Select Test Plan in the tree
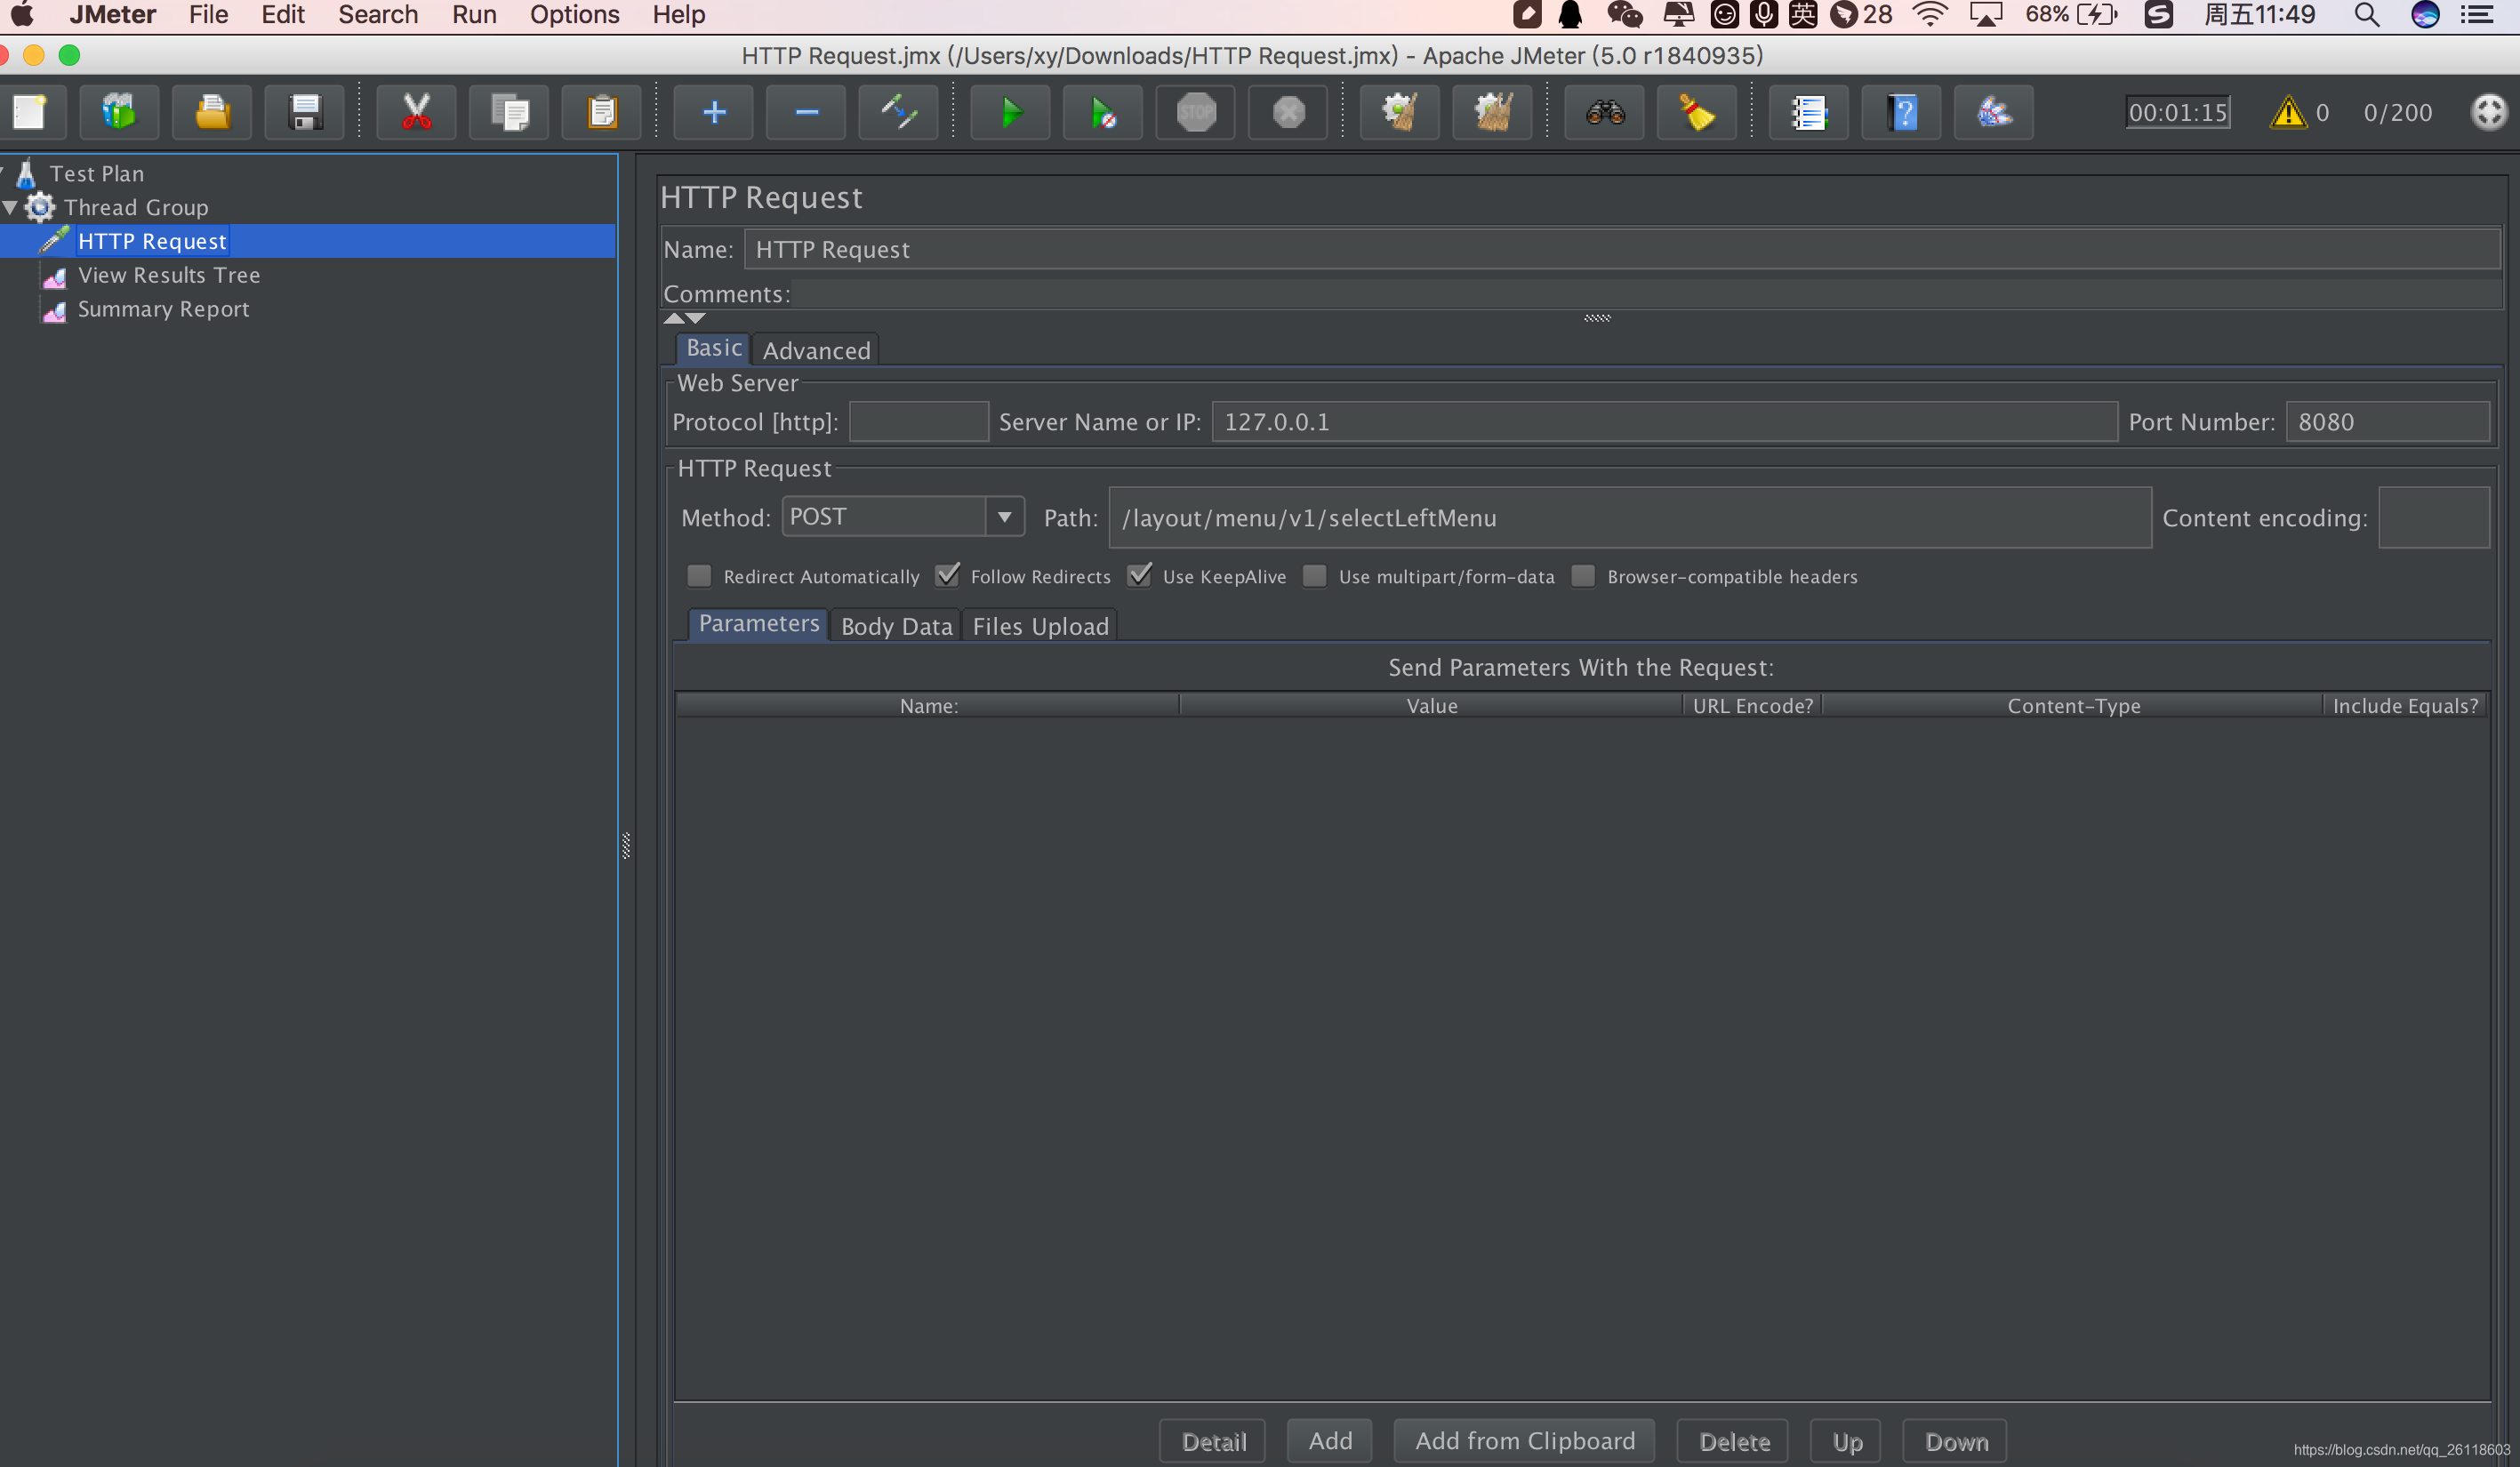The image size is (2520, 1467). tap(96, 174)
